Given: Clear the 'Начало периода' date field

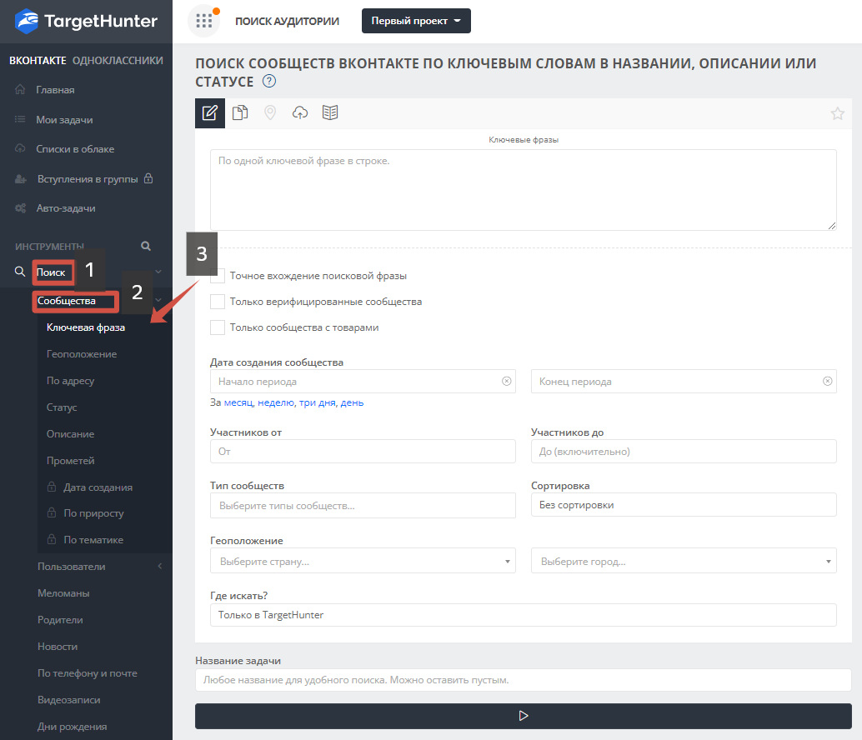Looking at the screenshot, I should point(506,381).
